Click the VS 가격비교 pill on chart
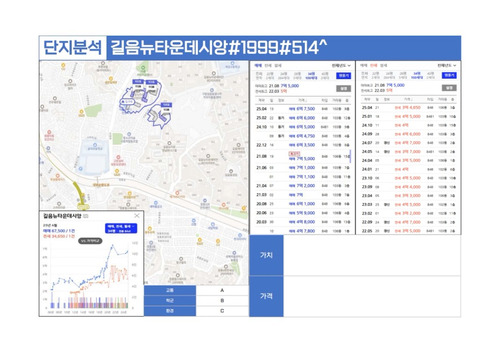This screenshot has height=353, width=500. click(91, 240)
